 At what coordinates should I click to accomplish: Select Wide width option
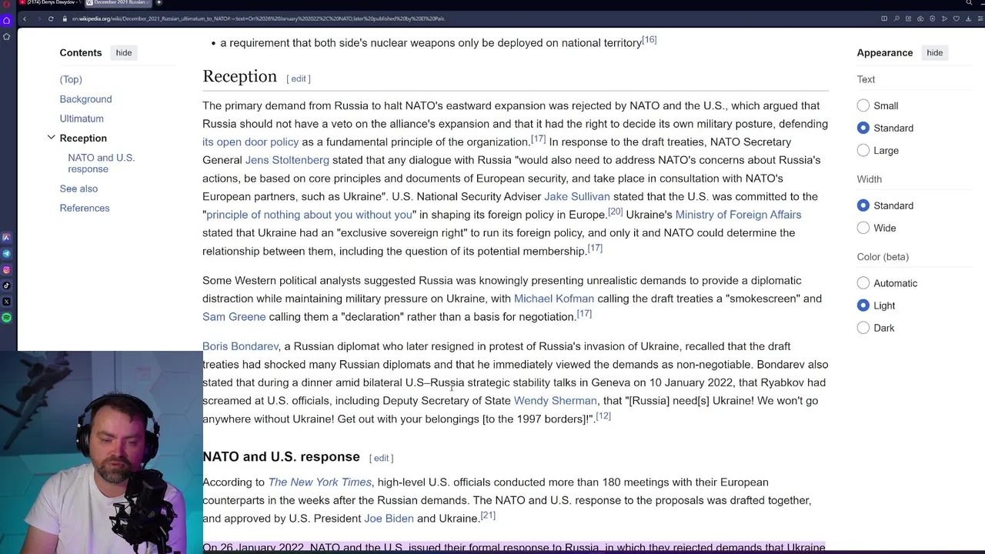coord(863,228)
